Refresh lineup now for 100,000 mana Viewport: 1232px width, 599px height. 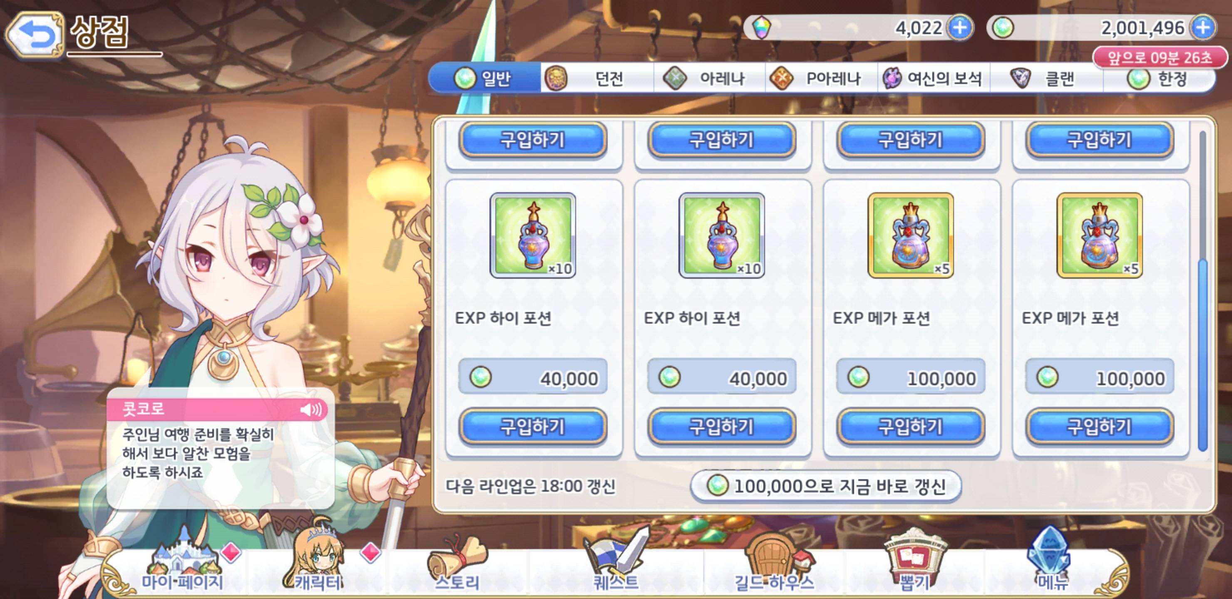click(825, 486)
